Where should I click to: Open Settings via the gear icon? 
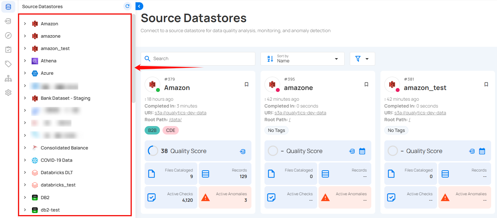[x=8, y=92]
